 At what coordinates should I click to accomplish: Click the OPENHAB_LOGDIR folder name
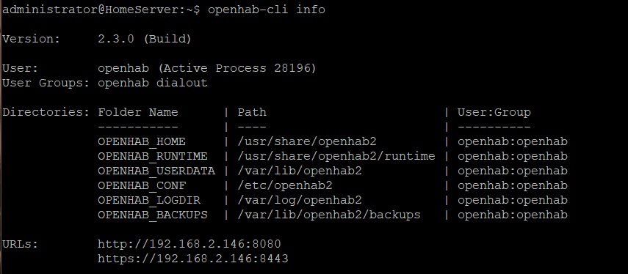[x=149, y=200]
